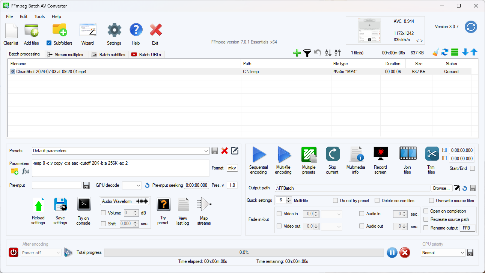Open Map streams tool
The width and height of the screenshot is (485, 273).
pyautogui.click(x=204, y=204)
